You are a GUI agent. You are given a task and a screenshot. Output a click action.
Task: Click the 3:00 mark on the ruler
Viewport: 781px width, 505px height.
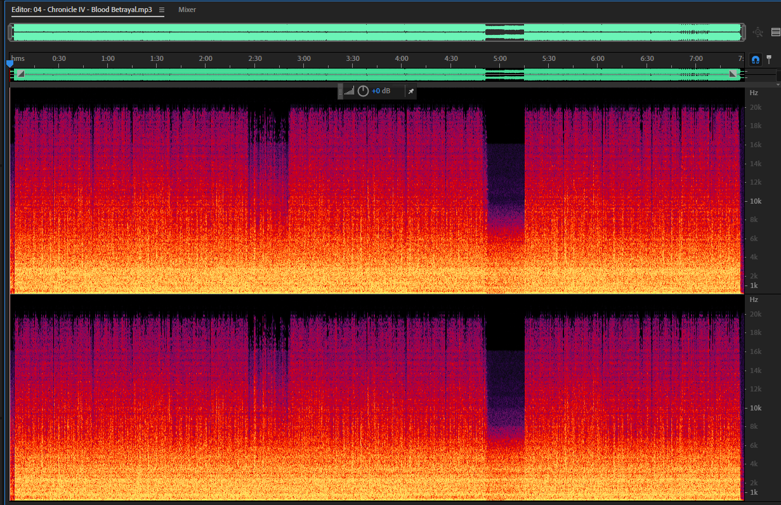pyautogui.click(x=304, y=58)
